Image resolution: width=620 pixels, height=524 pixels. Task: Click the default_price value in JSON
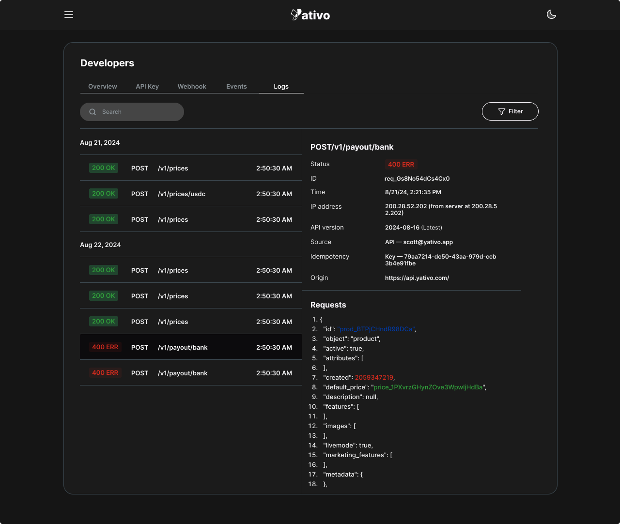[x=428, y=387]
